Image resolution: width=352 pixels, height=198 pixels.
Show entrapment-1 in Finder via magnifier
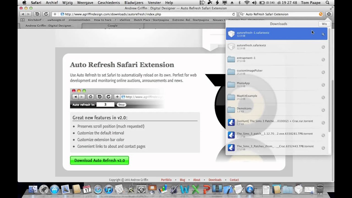tap(323, 60)
